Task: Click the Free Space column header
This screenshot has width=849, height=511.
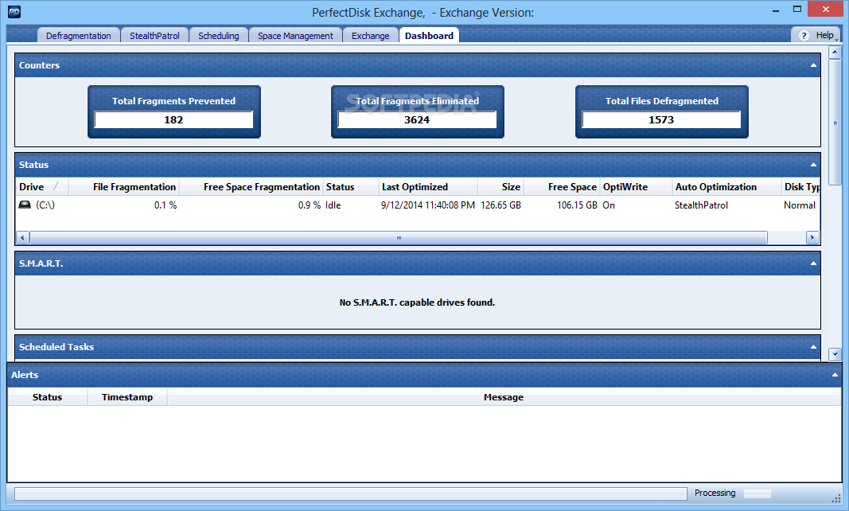Action: click(562, 187)
